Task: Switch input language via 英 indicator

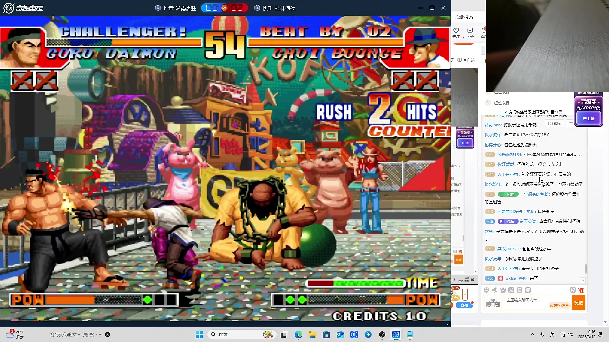Action: (x=553, y=334)
